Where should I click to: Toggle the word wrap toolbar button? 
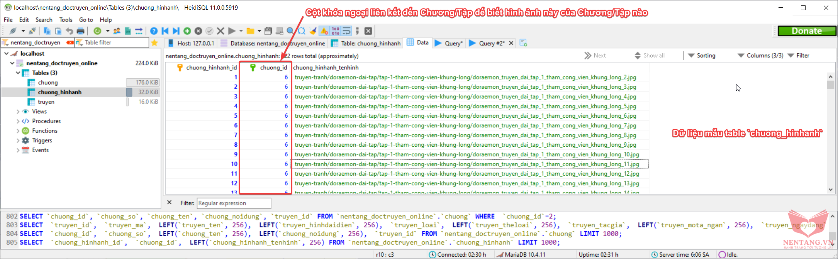[x=346, y=31]
